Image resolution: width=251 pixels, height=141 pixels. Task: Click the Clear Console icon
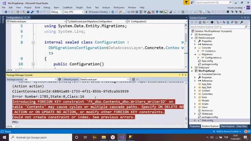tap(133, 79)
